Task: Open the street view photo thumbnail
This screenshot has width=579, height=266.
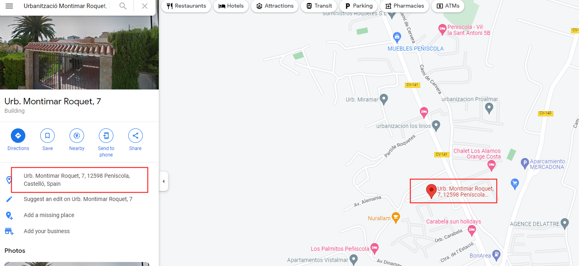Action: tap(79, 52)
